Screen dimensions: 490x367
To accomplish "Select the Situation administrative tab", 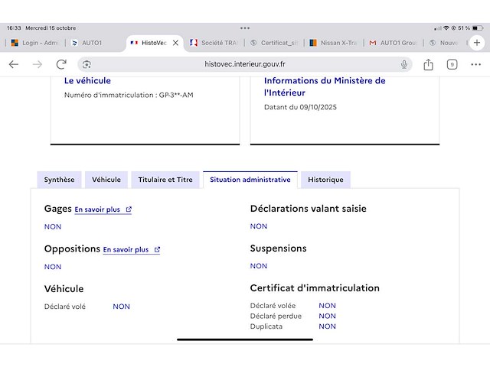I will [250, 180].
